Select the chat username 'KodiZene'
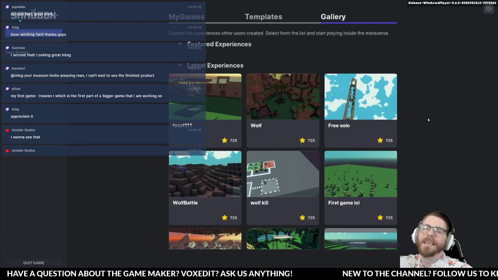The image size is (498, 280). pyautogui.click(x=18, y=48)
